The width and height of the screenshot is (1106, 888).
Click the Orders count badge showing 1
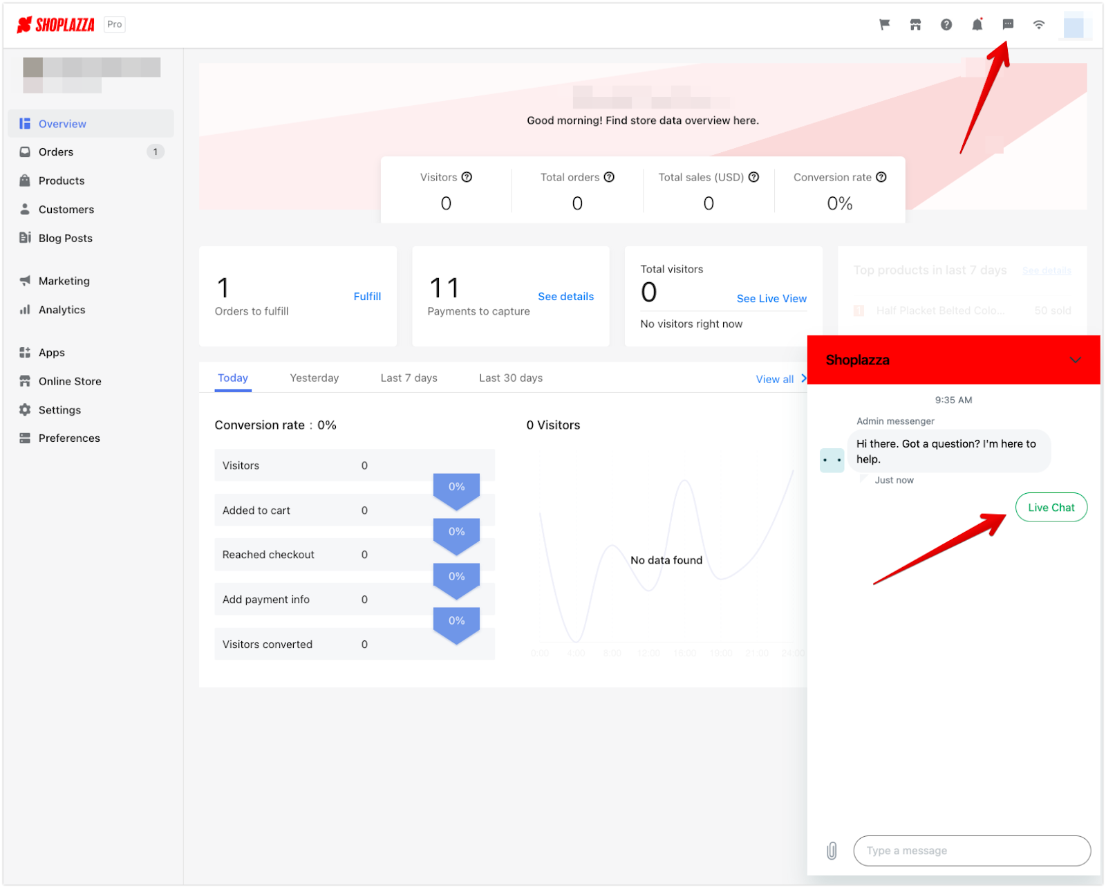156,152
